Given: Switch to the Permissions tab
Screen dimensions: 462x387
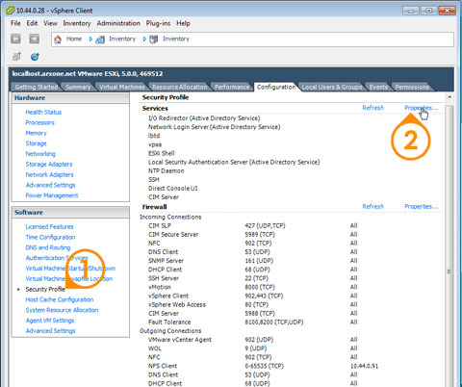Looking at the screenshot, I should pyautogui.click(x=412, y=87).
